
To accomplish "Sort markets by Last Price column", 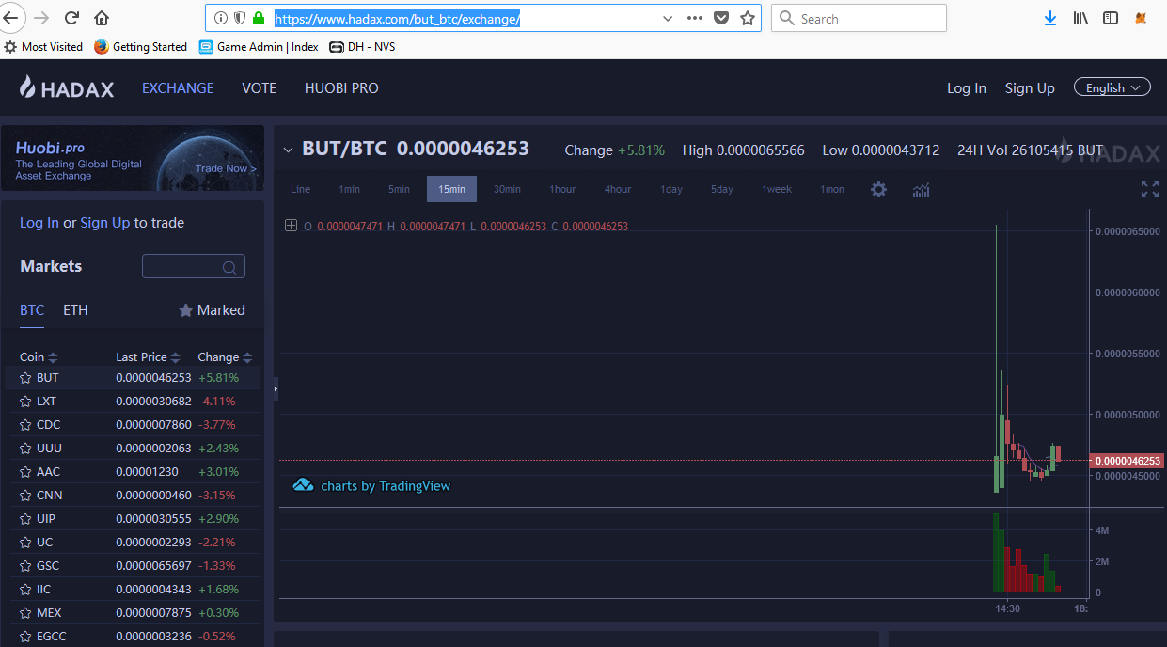I will click(x=148, y=357).
